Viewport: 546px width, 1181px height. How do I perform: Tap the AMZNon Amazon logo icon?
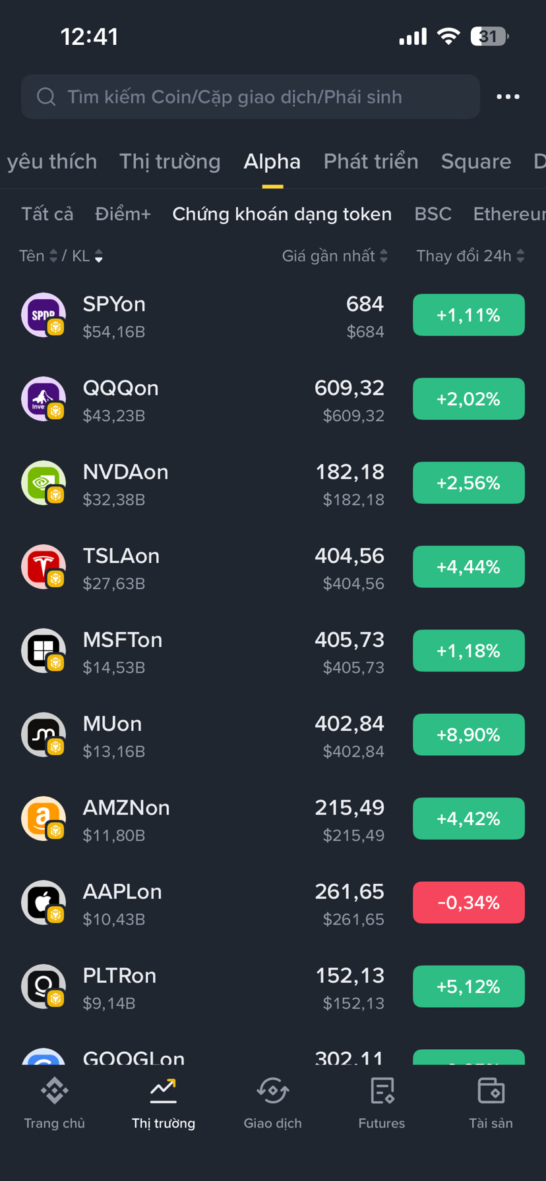click(x=44, y=819)
